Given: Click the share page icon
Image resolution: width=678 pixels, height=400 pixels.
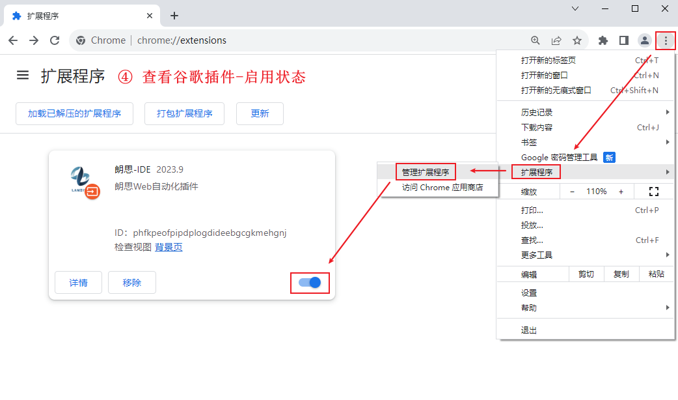Looking at the screenshot, I should (556, 40).
